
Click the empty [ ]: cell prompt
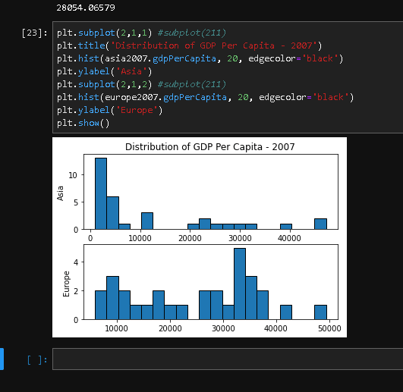[37, 360]
